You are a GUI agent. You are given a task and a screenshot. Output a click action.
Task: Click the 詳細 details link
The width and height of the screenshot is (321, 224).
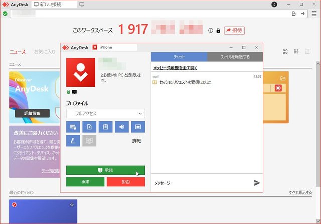click(x=137, y=141)
